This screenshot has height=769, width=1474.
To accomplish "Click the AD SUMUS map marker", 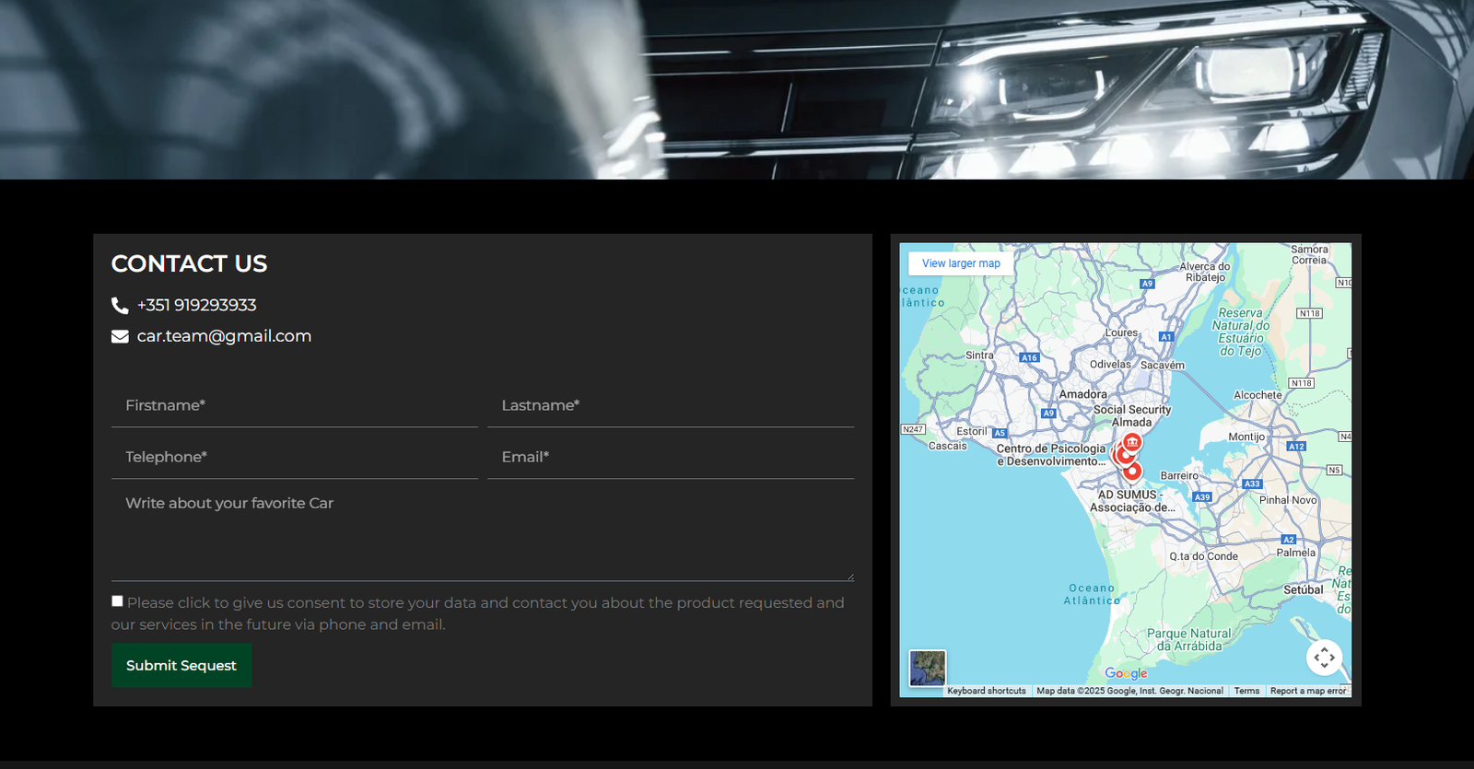I will coord(1133,472).
